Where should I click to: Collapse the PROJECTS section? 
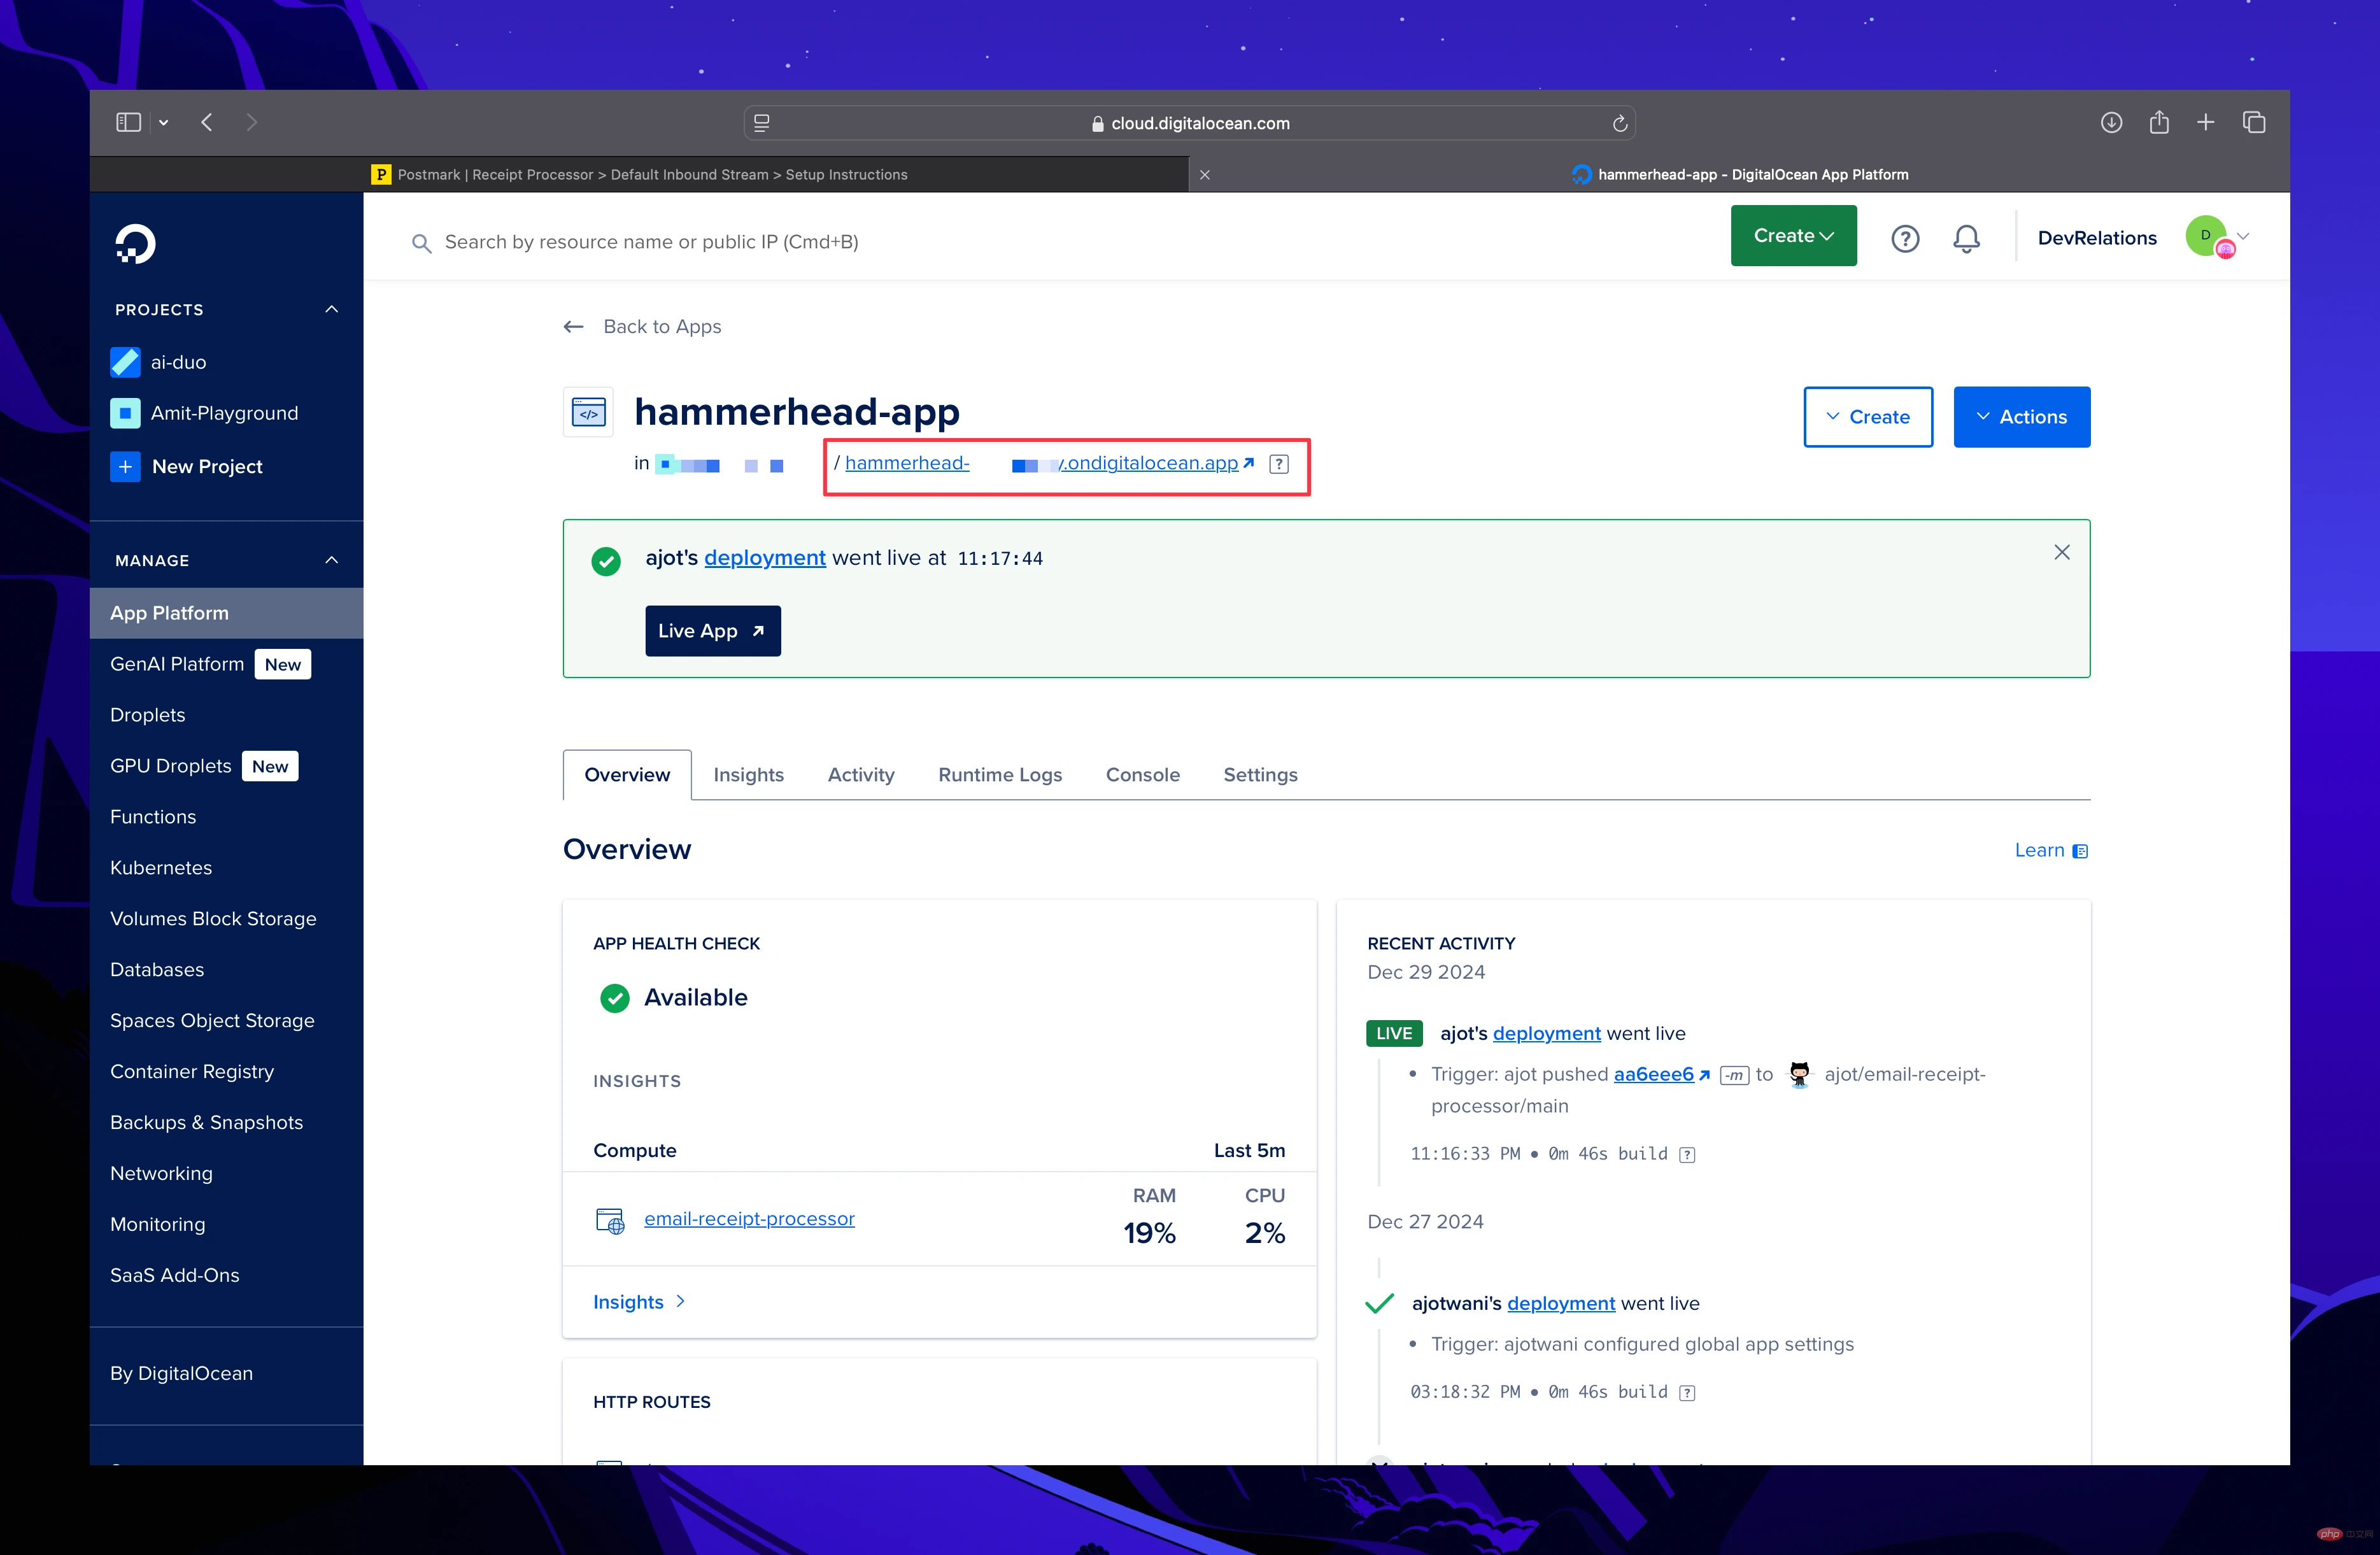[x=331, y=309]
